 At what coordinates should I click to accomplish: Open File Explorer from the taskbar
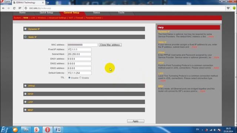tap(26, 130)
